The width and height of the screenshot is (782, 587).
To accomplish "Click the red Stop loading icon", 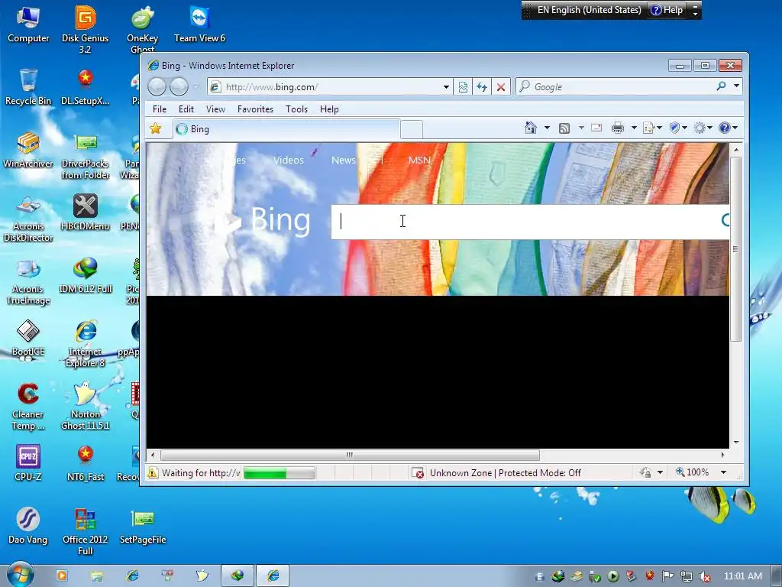I will click(501, 87).
